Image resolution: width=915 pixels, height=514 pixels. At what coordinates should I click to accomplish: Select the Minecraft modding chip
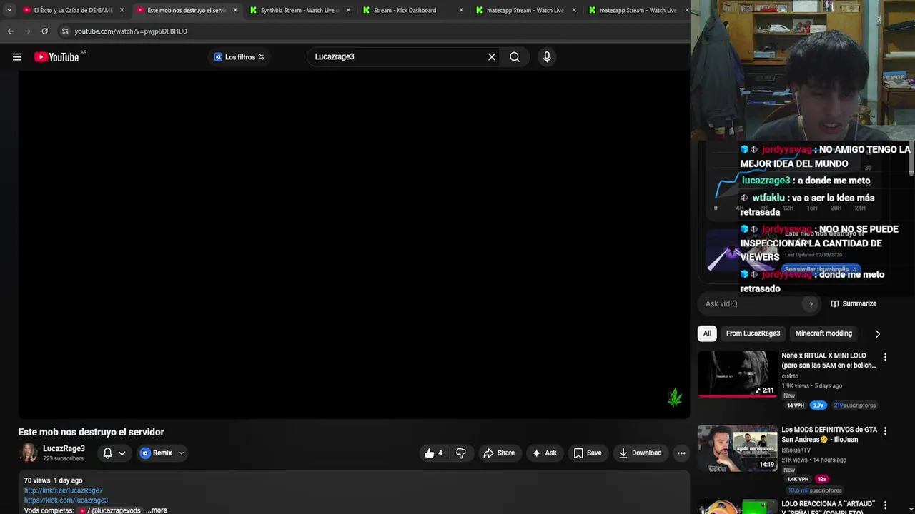coord(823,333)
